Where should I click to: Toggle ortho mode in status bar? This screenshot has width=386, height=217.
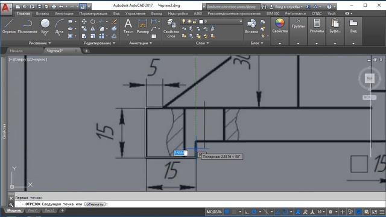[x=247, y=212]
